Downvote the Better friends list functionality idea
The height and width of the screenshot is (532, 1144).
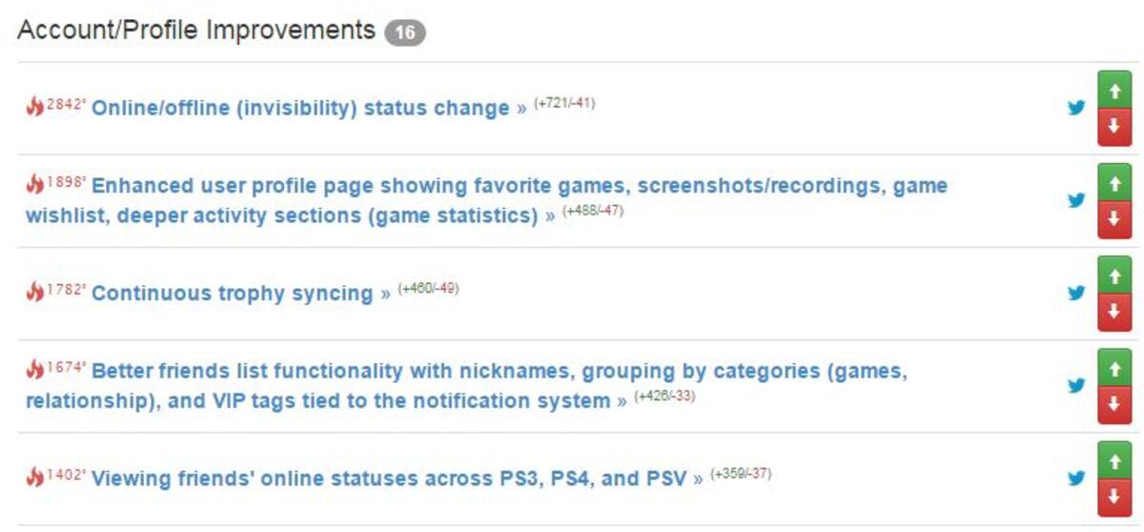click(x=1114, y=404)
